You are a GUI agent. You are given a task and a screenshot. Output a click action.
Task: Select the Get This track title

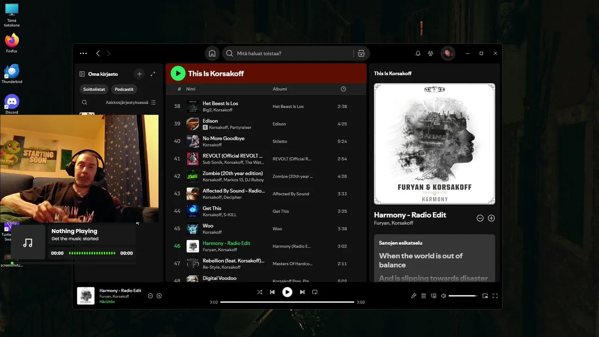click(212, 208)
